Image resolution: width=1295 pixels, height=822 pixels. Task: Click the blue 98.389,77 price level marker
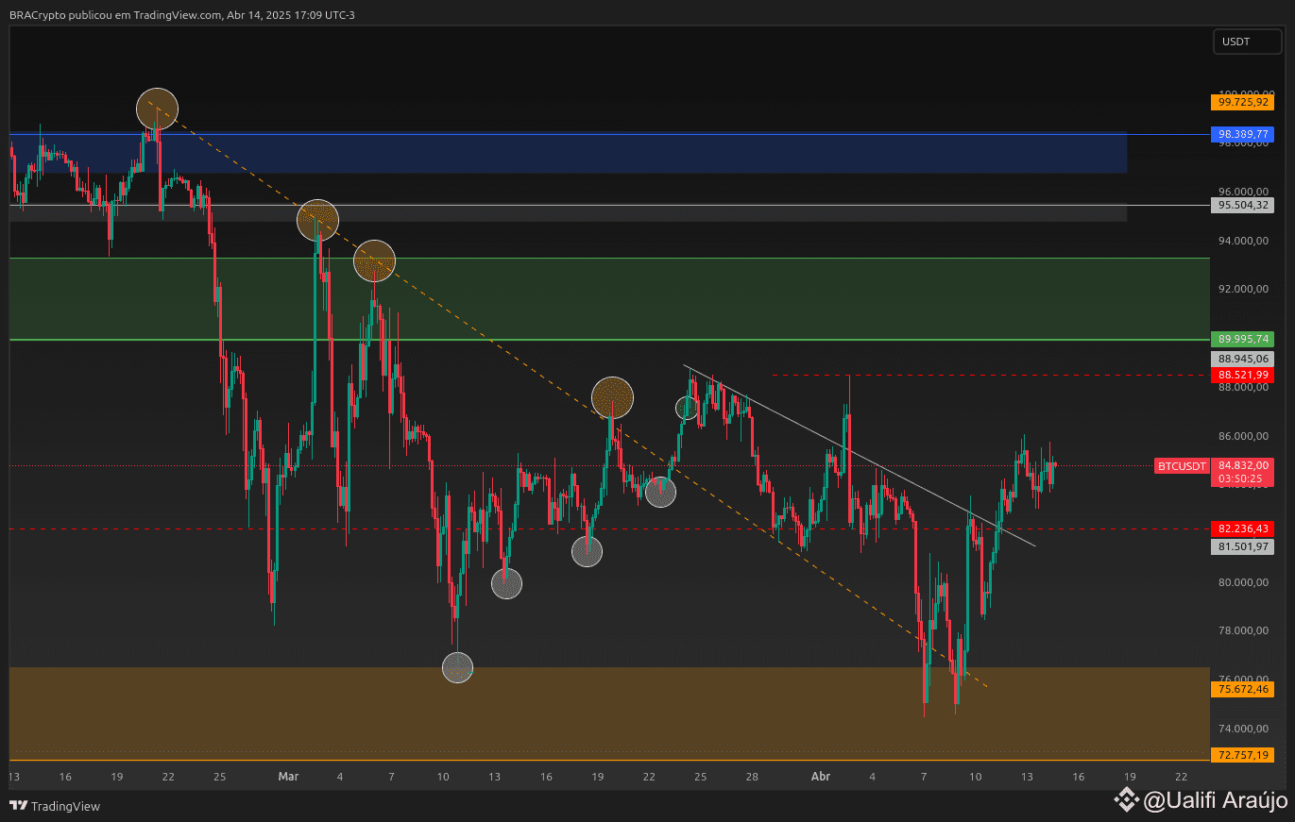pos(1242,134)
